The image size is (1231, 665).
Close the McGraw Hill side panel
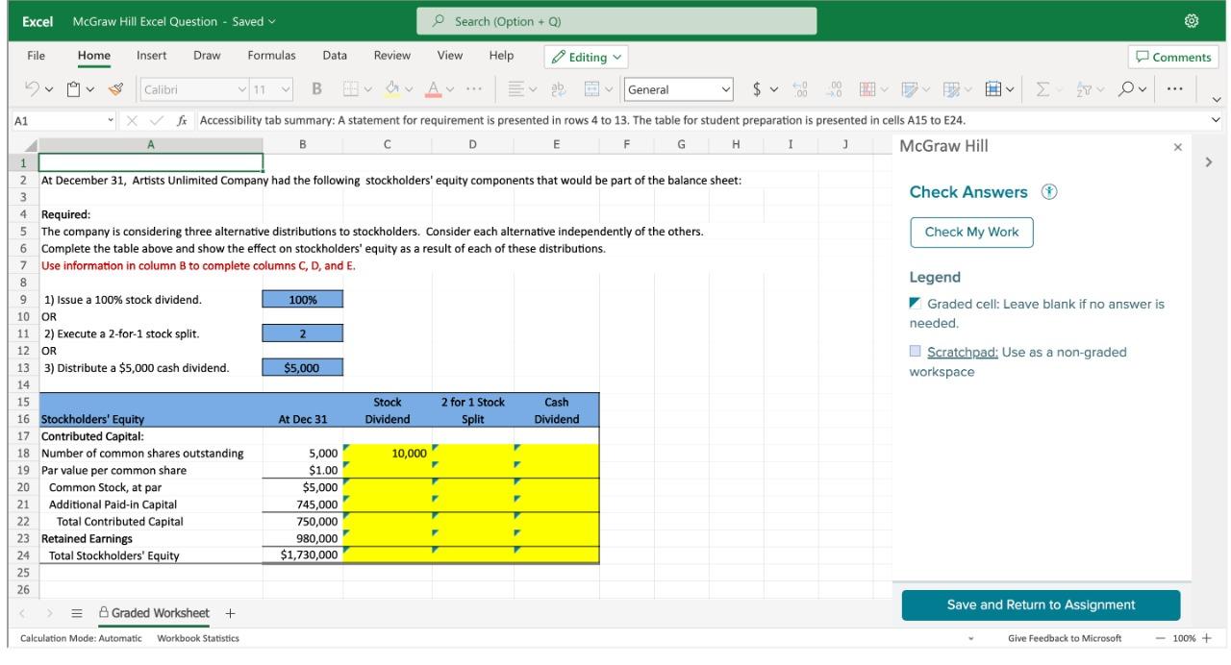click(x=1177, y=147)
